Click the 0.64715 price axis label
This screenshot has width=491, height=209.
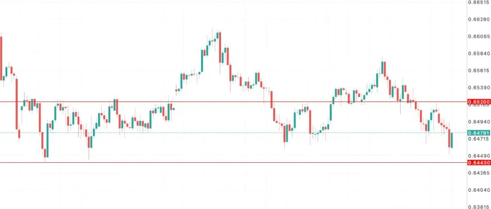click(478, 139)
